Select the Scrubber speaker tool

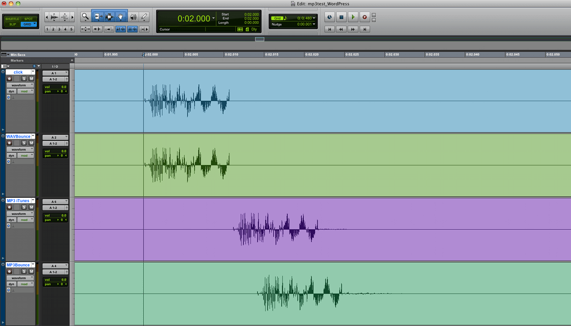click(133, 17)
